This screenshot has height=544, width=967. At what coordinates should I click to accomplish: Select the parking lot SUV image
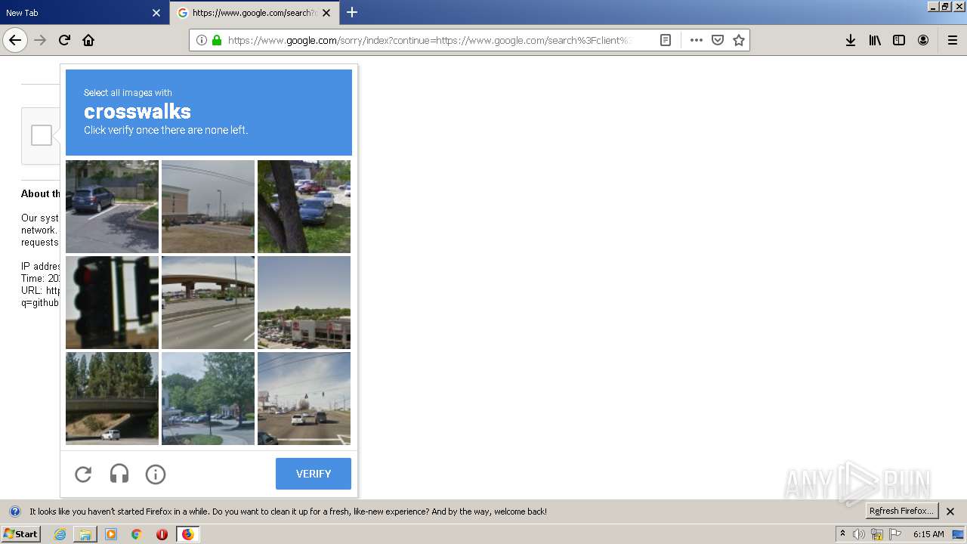pos(112,206)
